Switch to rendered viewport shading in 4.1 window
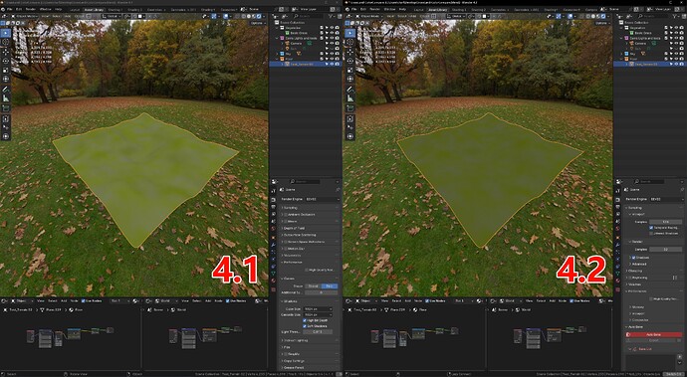 tap(259, 16)
